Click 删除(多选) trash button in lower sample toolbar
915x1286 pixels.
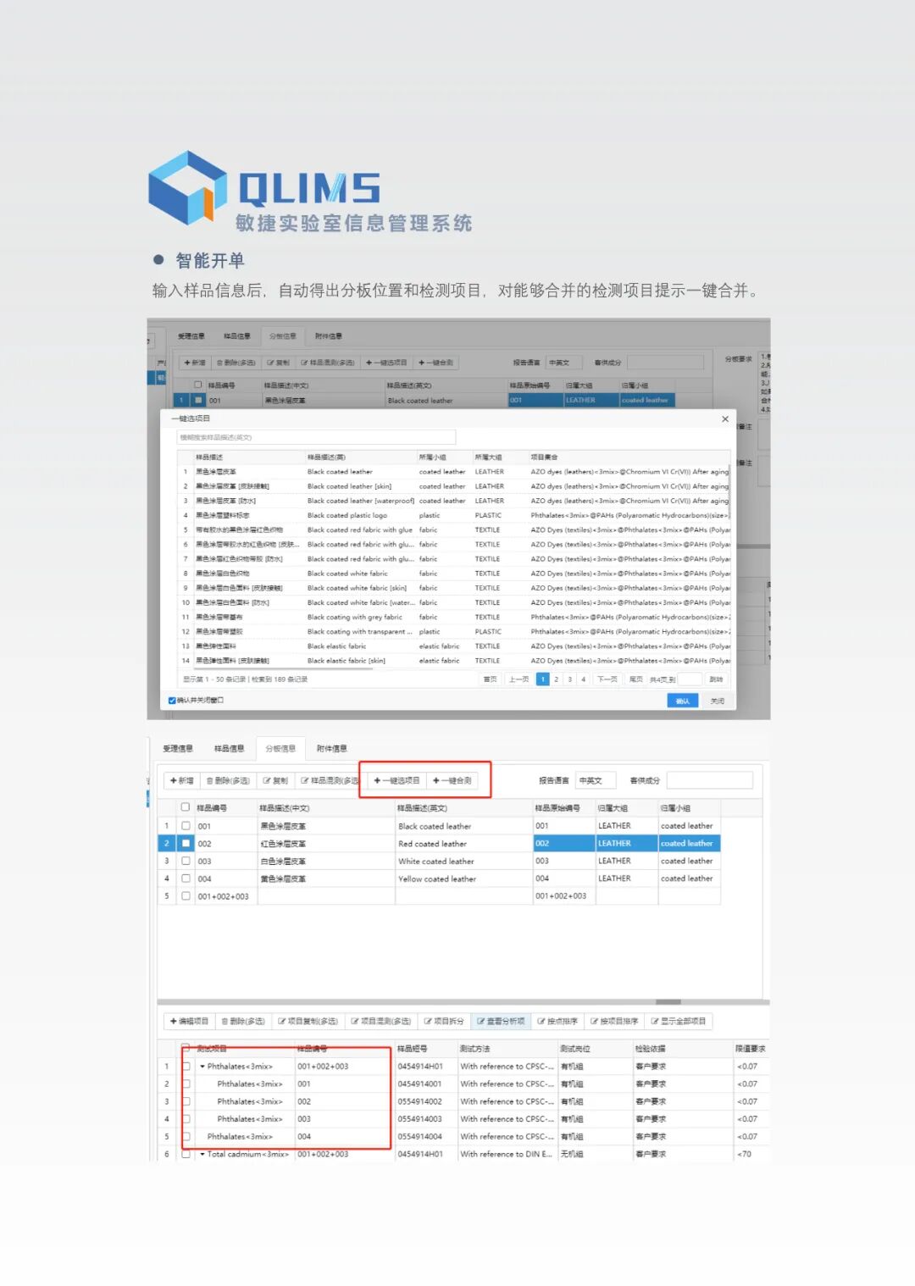click(x=228, y=781)
